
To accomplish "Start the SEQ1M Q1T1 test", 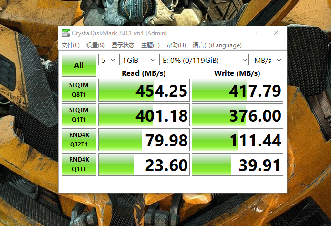I will pyautogui.click(x=79, y=115).
